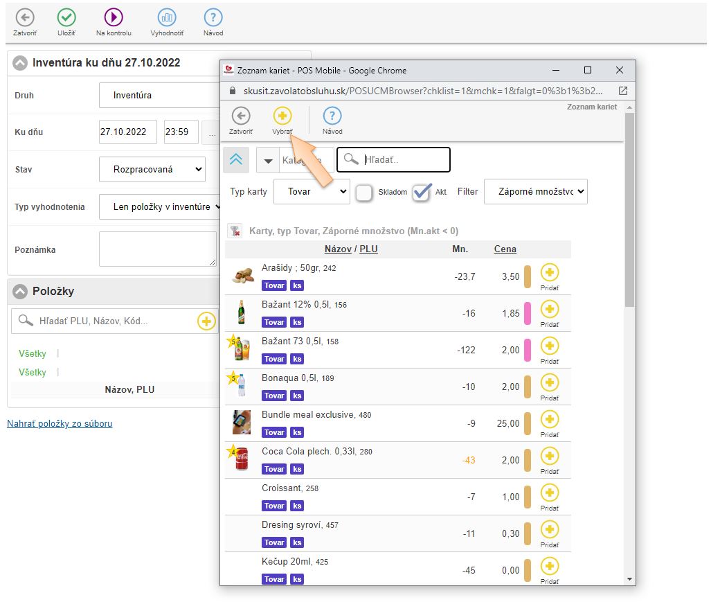
Task: Sort list by Názov column header
Action: [x=339, y=249]
